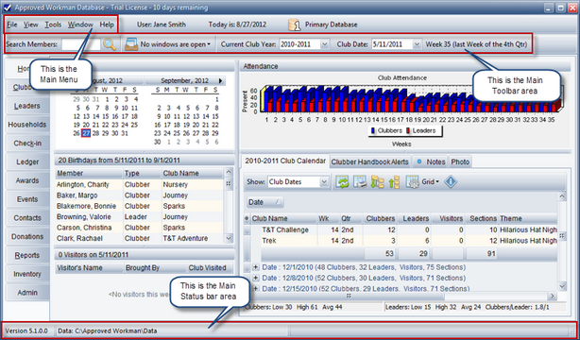Screen dimensions: 580x340
Task: Open the Check-in sidebar section
Action: (x=27, y=144)
